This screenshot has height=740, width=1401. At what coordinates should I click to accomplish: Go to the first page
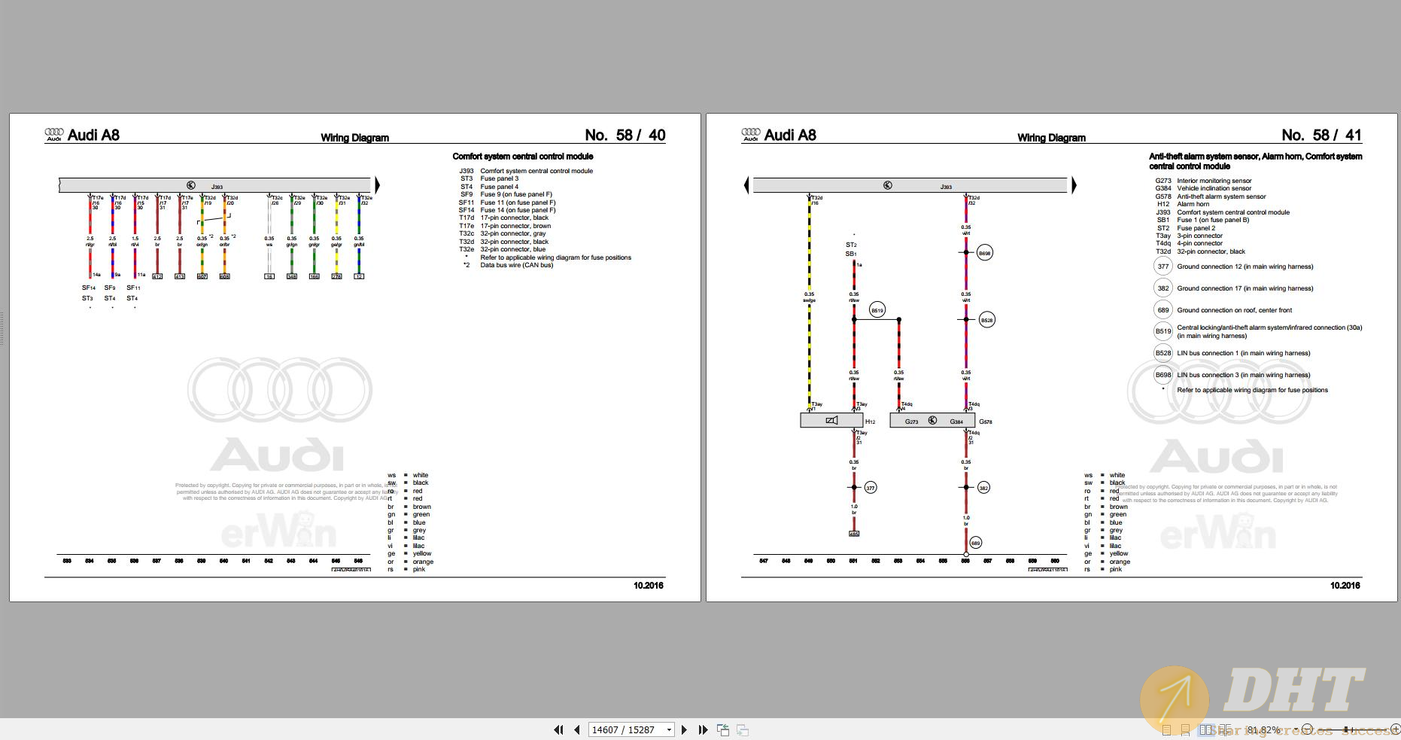coord(558,729)
